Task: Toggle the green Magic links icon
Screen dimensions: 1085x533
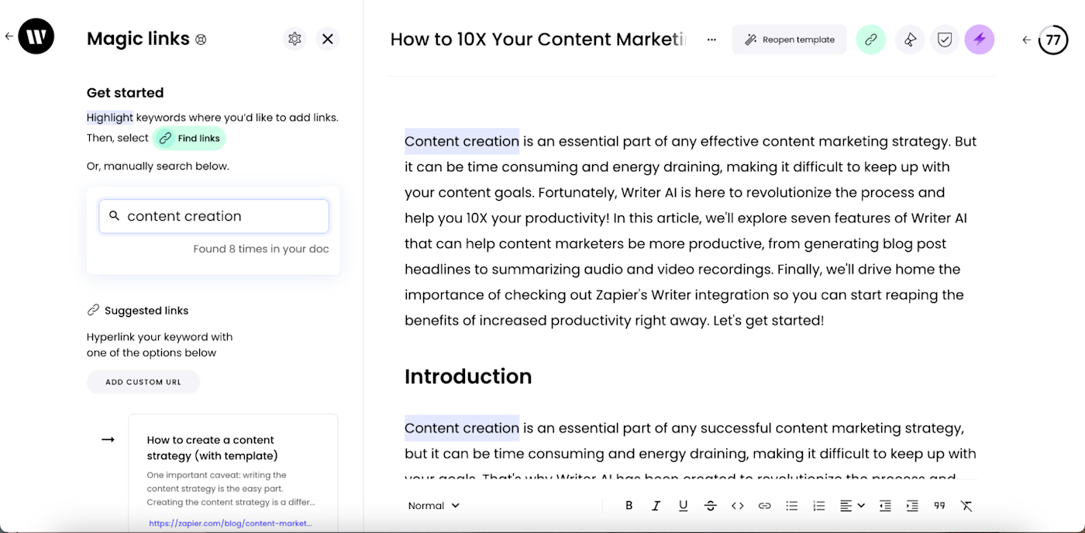Action: click(871, 40)
